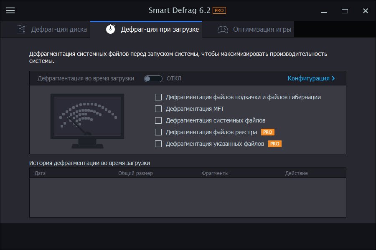Enable Дефрагментация указанных файлов checkbox
The image size is (376, 250).
158,144
